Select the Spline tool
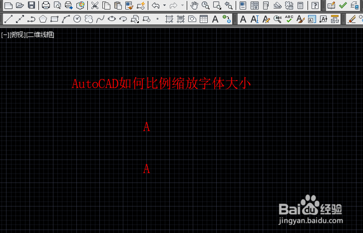 click(100, 19)
